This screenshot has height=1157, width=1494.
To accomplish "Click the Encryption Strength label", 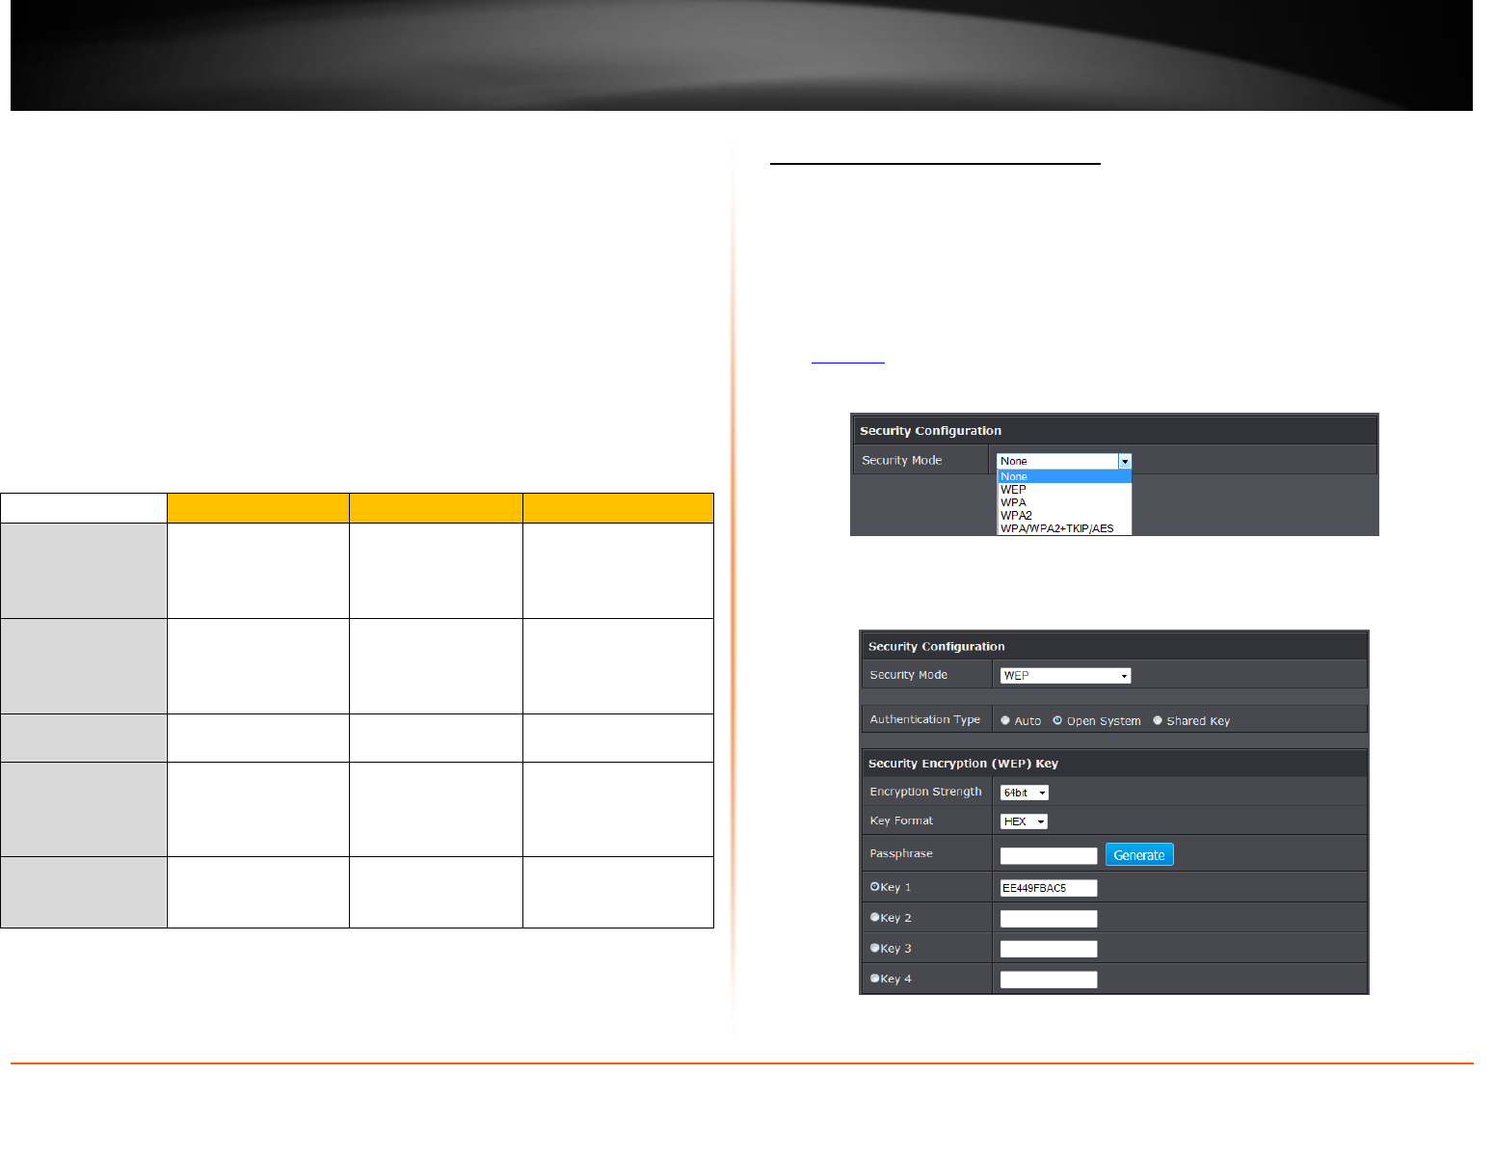I will pyautogui.click(x=925, y=792).
